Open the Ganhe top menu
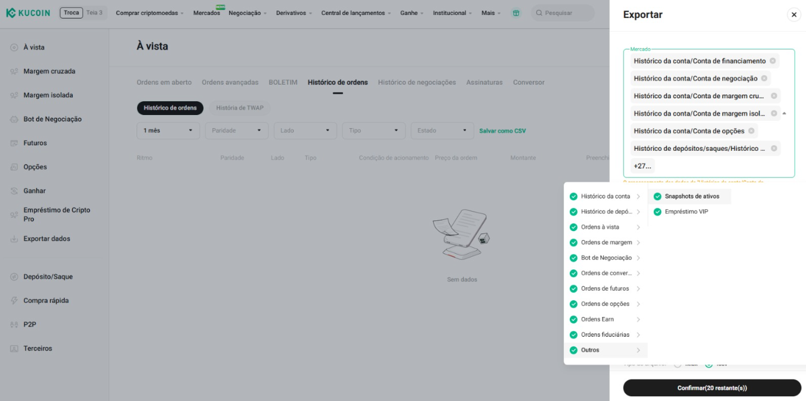Screen dimensions: 806x401 (412, 13)
